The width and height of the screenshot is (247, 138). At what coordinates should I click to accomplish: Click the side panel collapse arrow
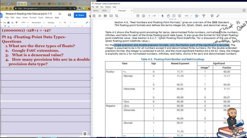tap(92, 78)
